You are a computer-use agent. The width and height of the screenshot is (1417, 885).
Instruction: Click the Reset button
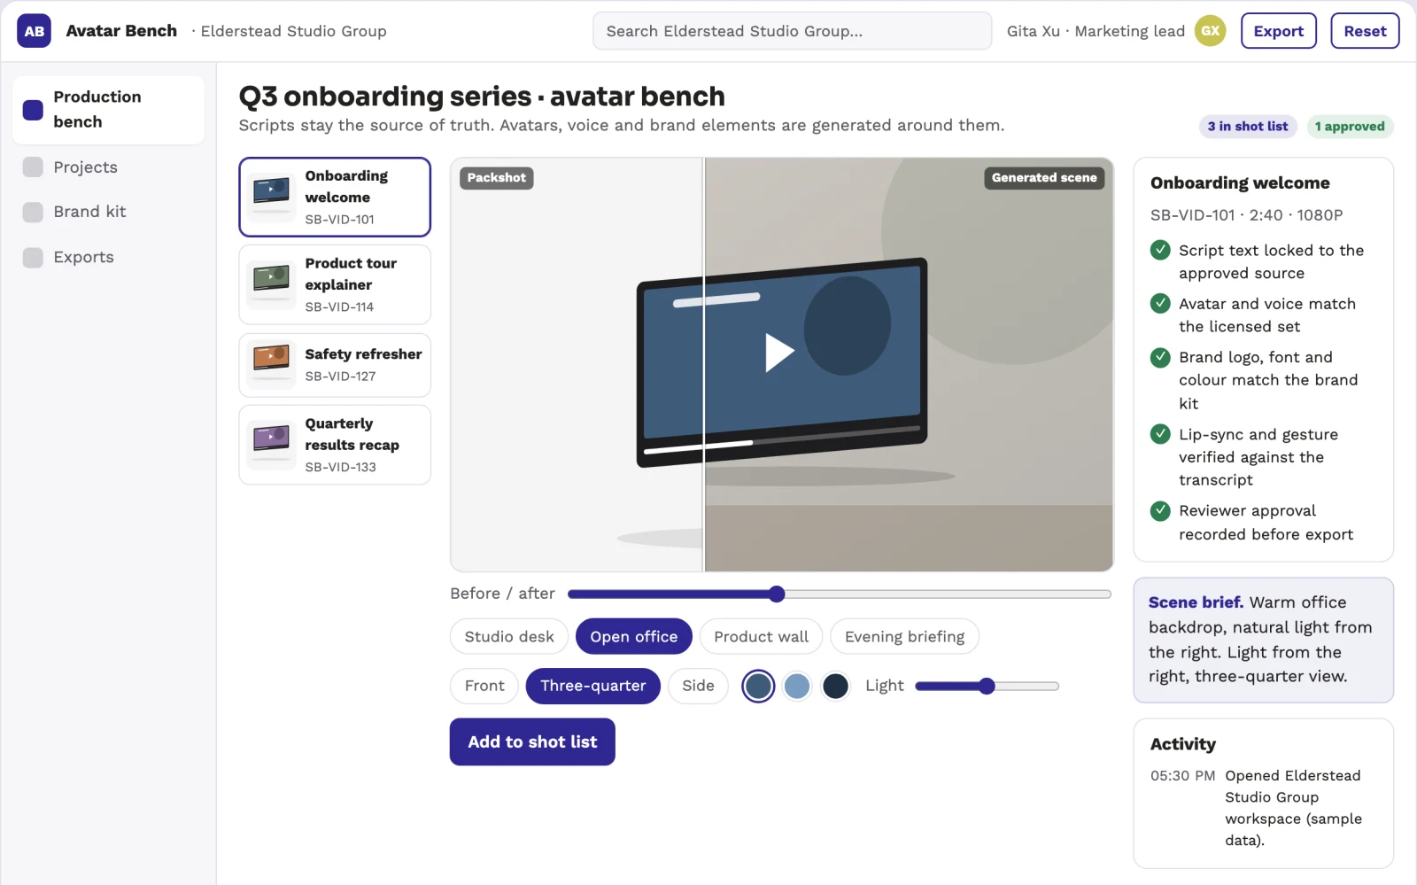click(1365, 31)
